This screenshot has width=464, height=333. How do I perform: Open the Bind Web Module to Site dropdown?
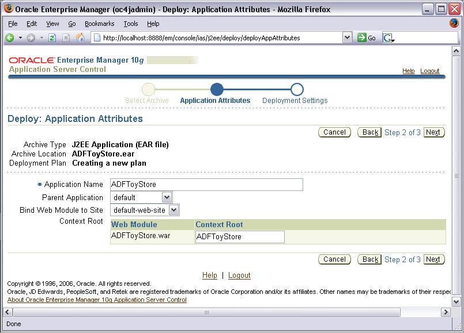pos(173,210)
